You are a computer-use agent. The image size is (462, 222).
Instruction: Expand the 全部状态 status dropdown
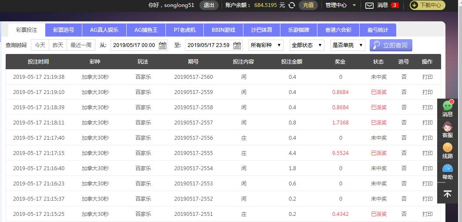(307, 45)
